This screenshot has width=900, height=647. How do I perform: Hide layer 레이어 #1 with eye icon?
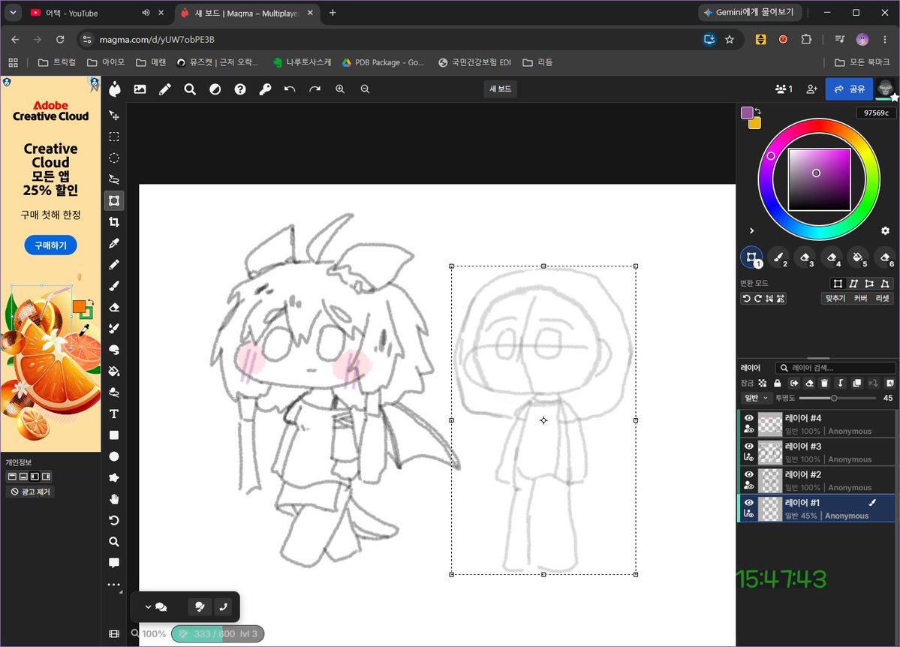click(x=749, y=502)
